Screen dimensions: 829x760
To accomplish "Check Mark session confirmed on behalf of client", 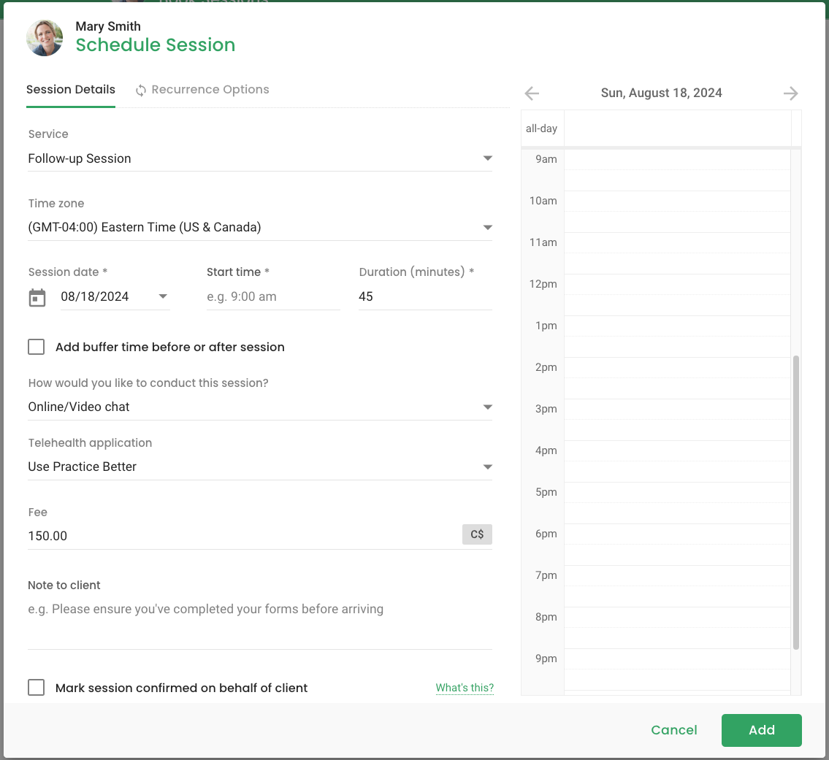I will coord(37,688).
